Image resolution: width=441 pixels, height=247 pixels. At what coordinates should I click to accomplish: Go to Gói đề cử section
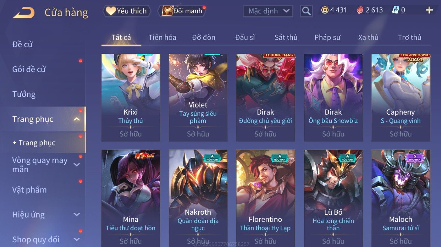pyautogui.click(x=29, y=69)
